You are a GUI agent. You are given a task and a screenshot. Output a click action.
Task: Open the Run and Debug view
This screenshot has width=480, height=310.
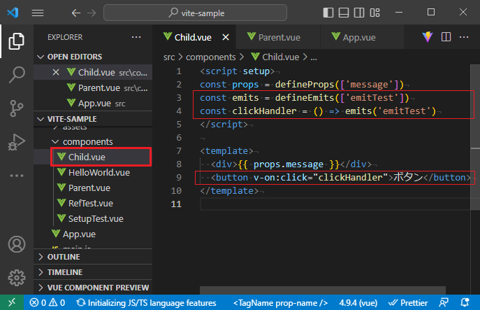[17, 142]
